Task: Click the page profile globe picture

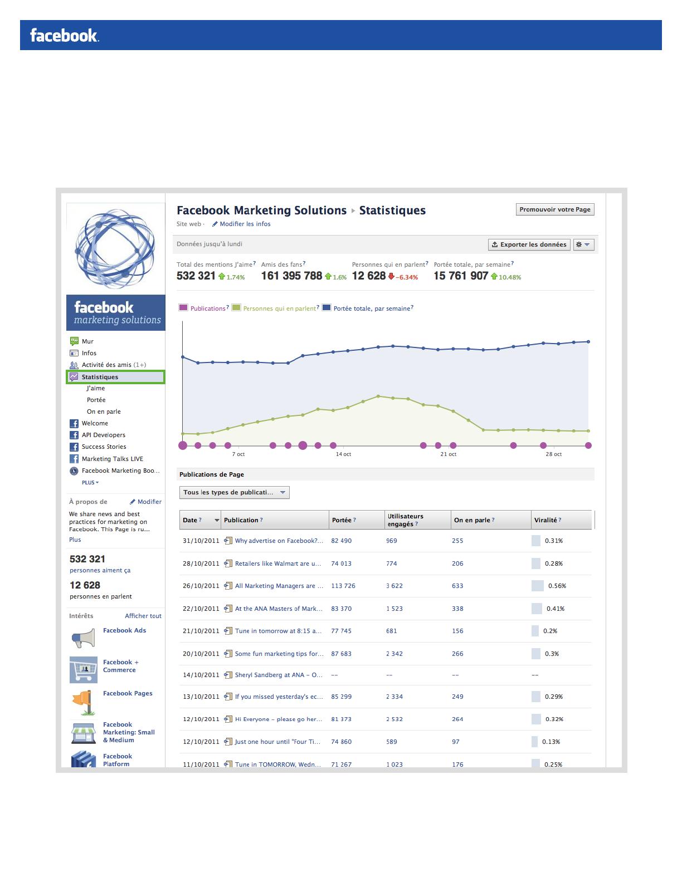Action: [115, 248]
